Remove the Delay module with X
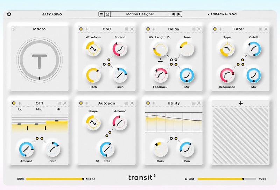The height and width of the screenshot is (190, 280). coord(199,29)
